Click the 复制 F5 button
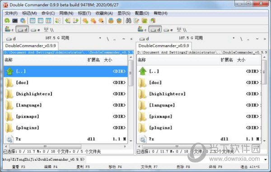This screenshot has width=271, height=172. point(83,167)
